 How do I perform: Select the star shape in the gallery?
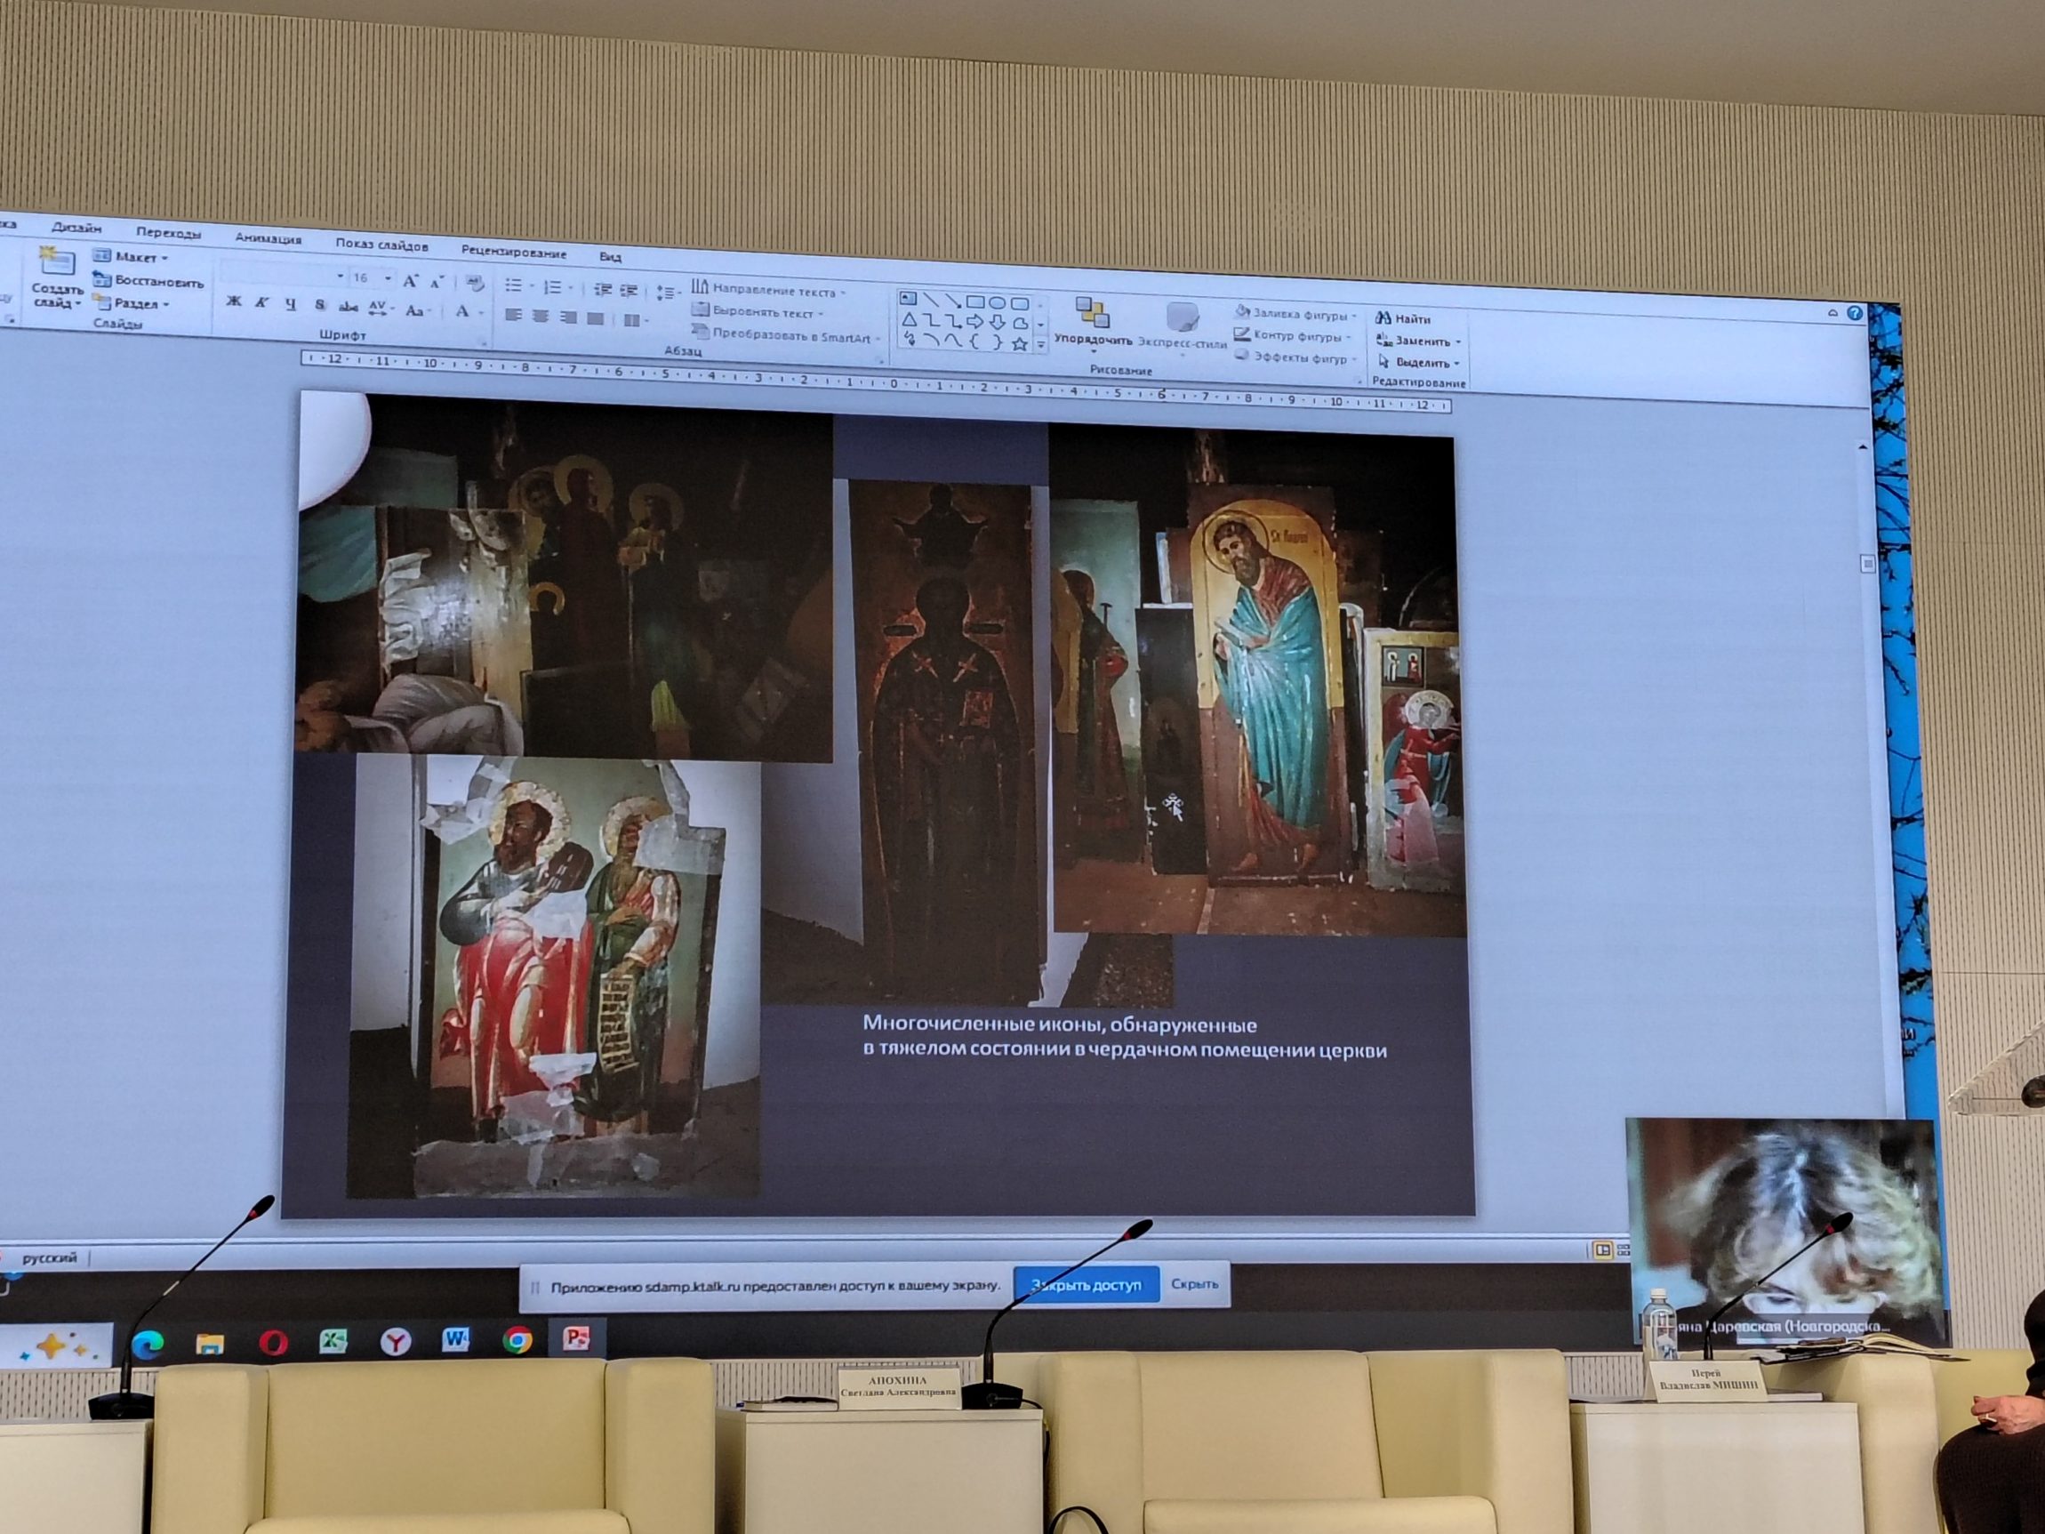(1020, 345)
